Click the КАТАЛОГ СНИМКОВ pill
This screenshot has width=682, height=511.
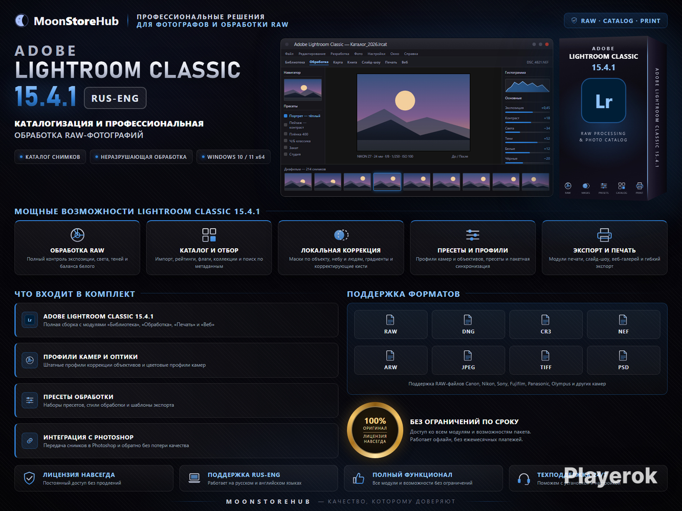pos(50,157)
